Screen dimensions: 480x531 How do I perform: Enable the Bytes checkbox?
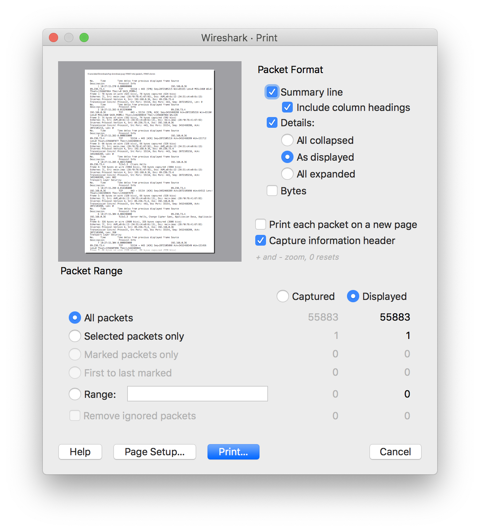coord(272,191)
